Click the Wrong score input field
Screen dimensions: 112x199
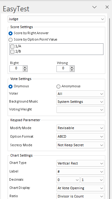(63, 69)
